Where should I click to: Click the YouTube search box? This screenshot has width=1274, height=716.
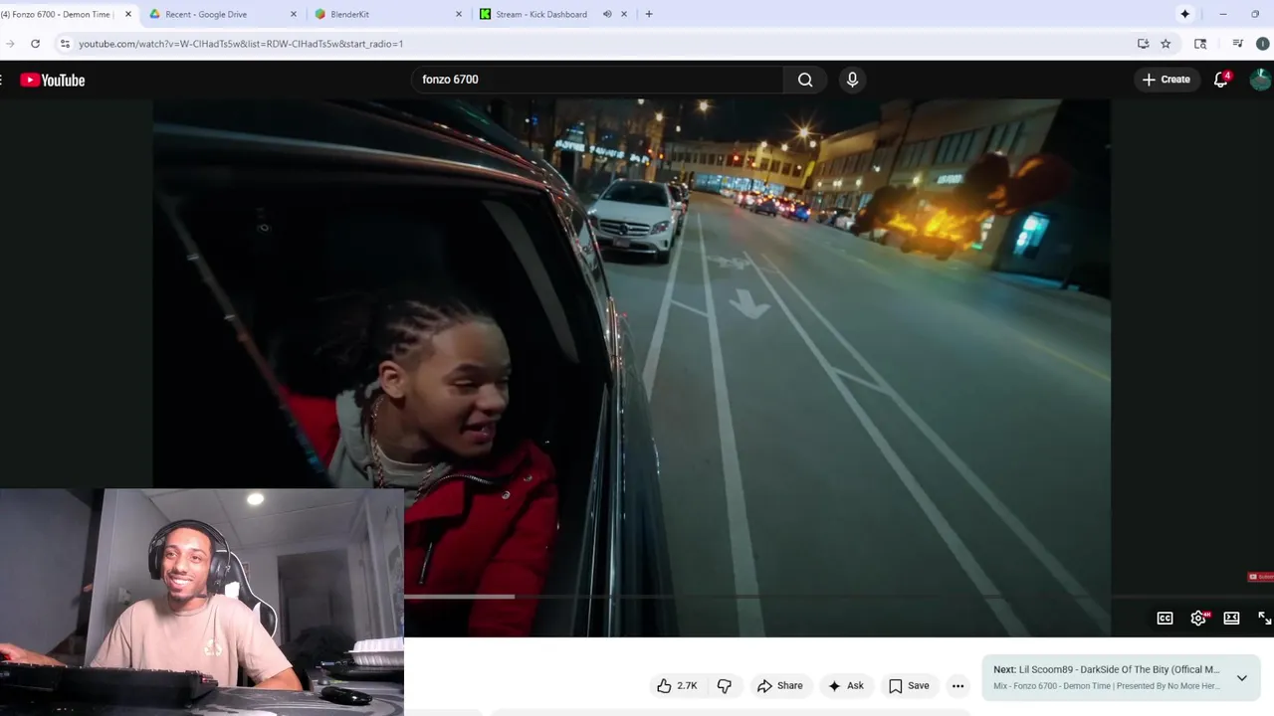coord(597,80)
